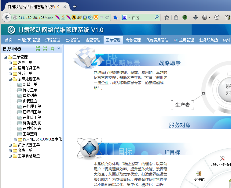Expand the 通用任务工单 folder
Viewport: 231px width, 188px height.
click(x=10, y=68)
